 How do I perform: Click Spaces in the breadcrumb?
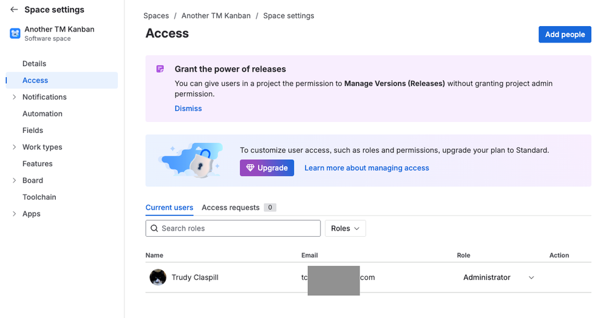pyautogui.click(x=156, y=16)
